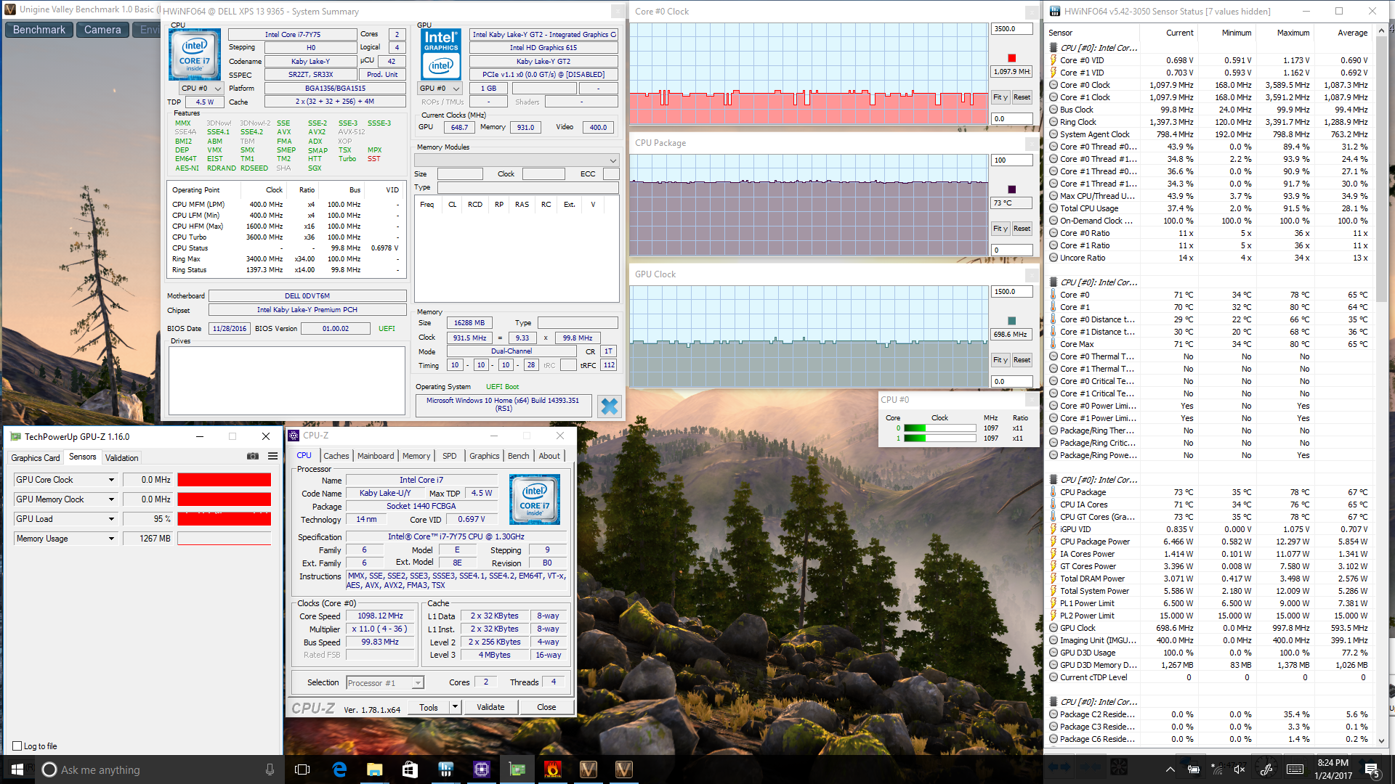Open the Graphics tab in CPU-Z
Image resolution: width=1395 pixels, height=784 pixels.
click(x=484, y=456)
